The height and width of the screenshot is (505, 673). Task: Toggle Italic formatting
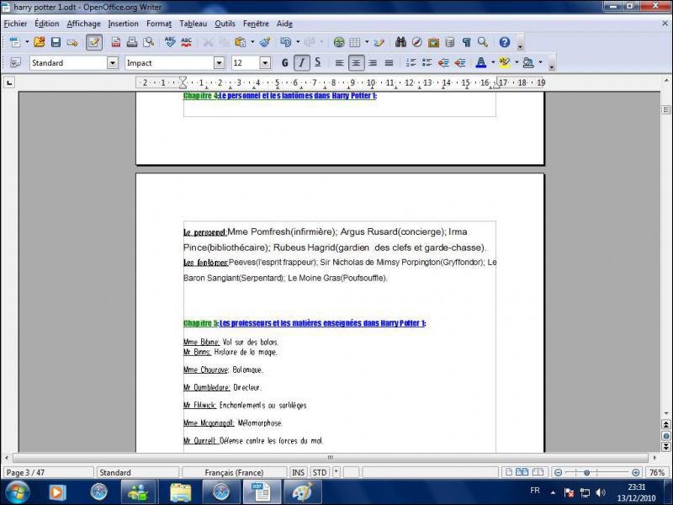pos(302,63)
